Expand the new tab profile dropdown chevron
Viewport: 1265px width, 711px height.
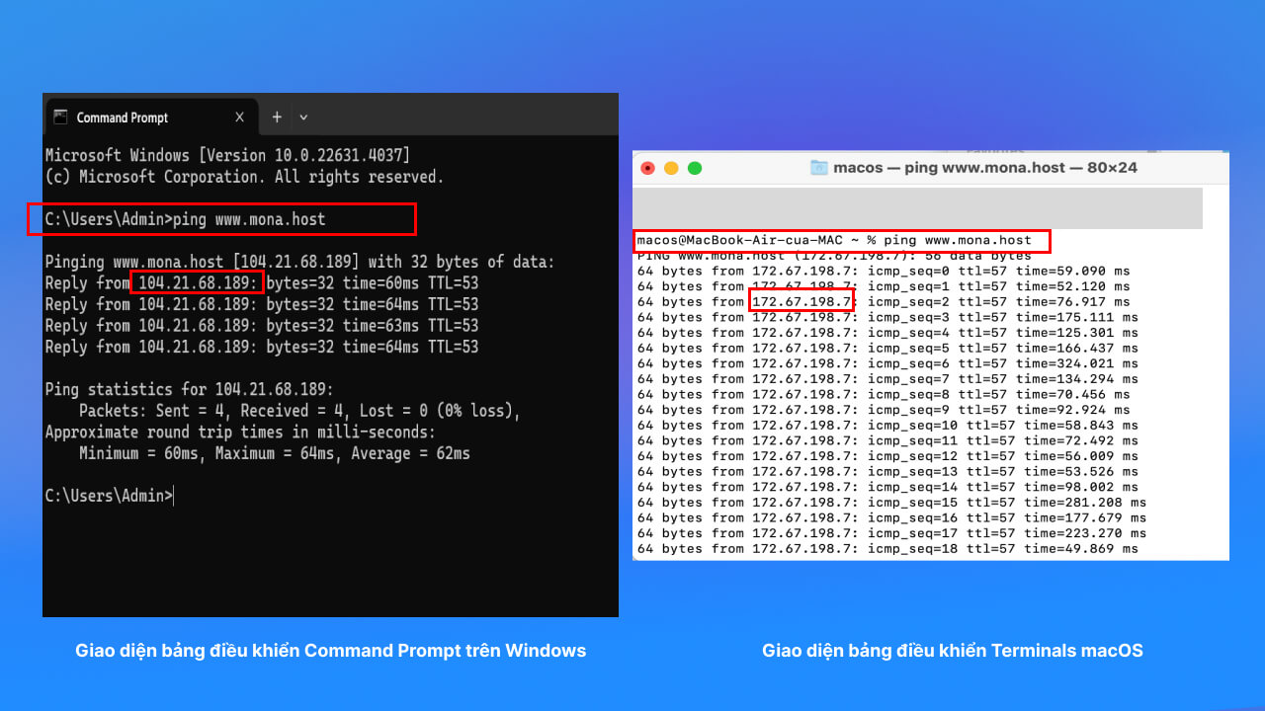pos(303,117)
